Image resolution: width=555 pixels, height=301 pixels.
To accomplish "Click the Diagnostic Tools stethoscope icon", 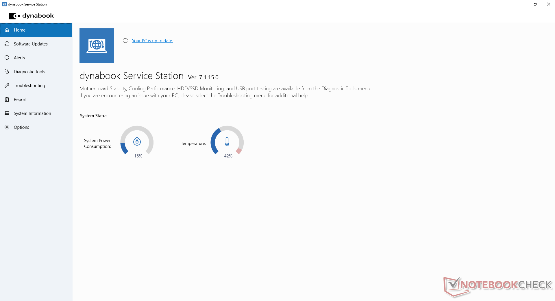I will coord(7,72).
